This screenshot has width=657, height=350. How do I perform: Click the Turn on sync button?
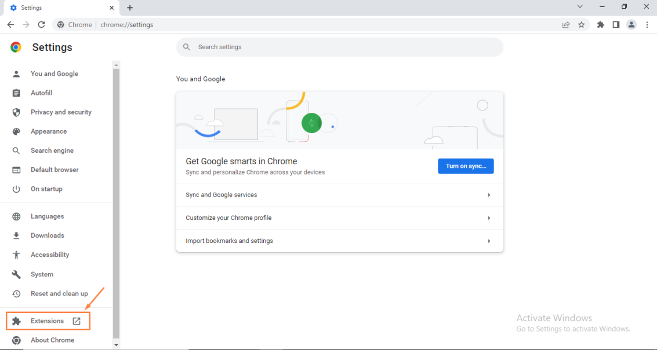coord(466,166)
